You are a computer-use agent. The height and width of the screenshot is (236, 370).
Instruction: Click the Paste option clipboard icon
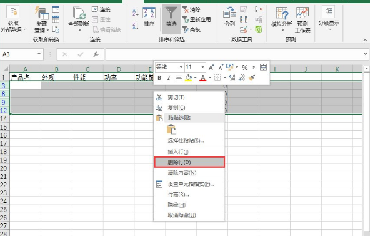(171, 129)
